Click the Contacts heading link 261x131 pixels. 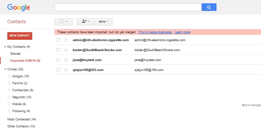[x=17, y=22]
